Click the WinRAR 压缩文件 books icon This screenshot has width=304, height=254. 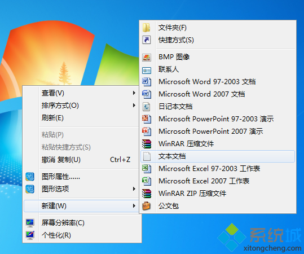click(x=147, y=144)
